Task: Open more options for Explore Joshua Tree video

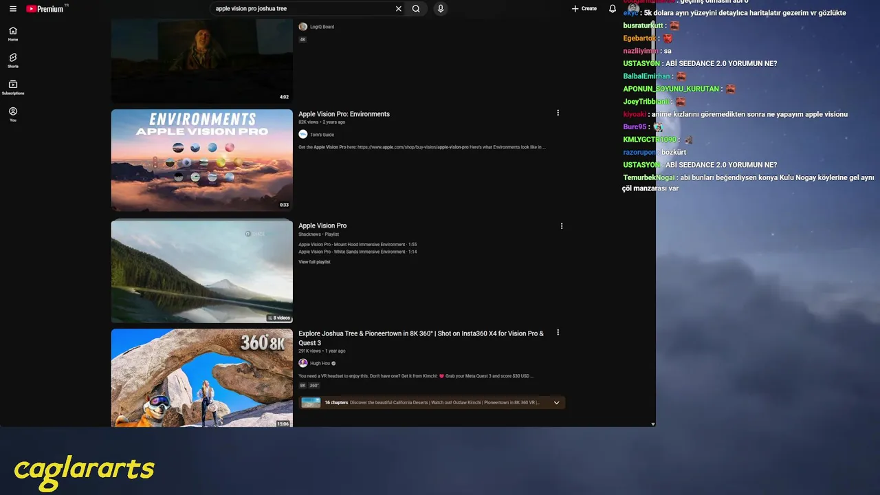Action: 558,333
